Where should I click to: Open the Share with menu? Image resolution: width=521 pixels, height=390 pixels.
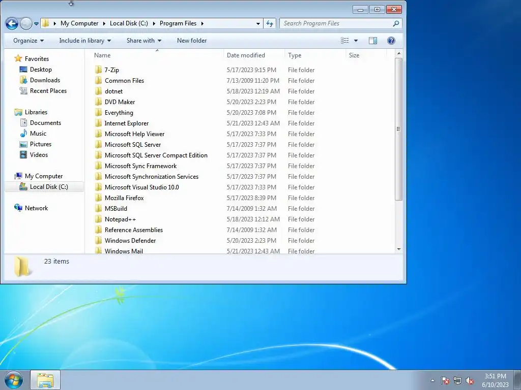click(x=144, y=41)
